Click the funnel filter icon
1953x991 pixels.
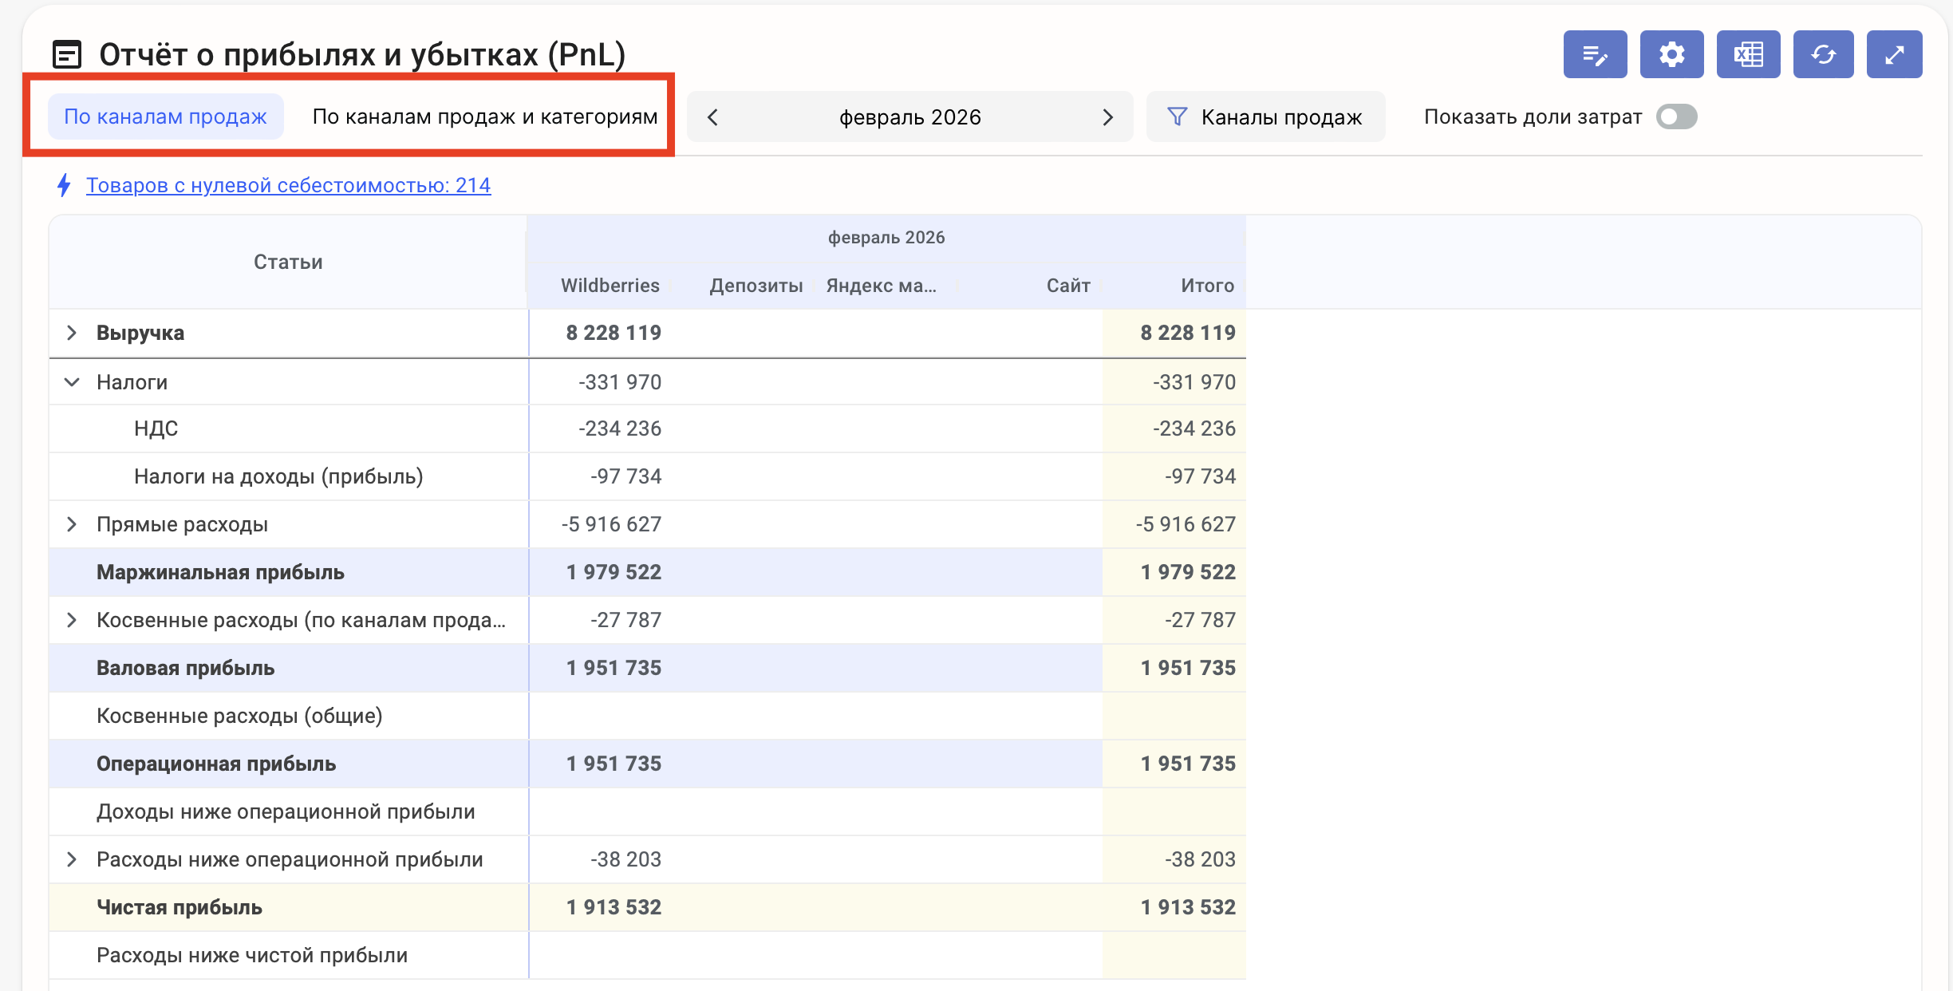1177,116
